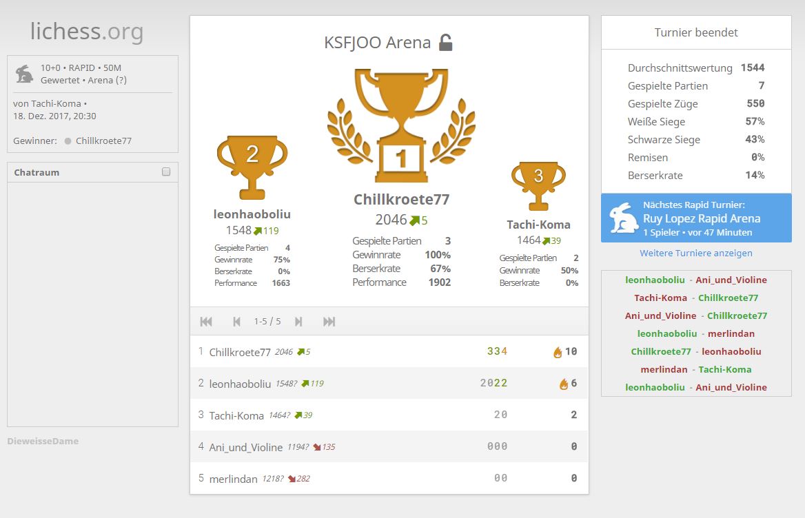Open game Ani_und_Violine - Chillkroete77
This screenshot has width=805, height=518.
pos(696,316)
